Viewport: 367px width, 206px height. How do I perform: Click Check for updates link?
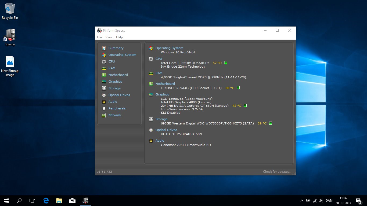point(277,172)
